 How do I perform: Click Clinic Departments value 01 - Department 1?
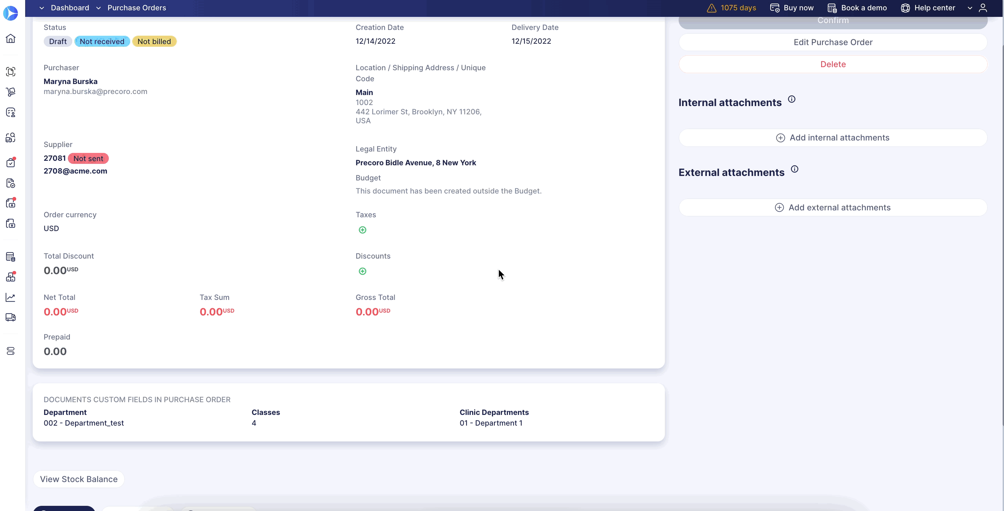pos(491,423)
